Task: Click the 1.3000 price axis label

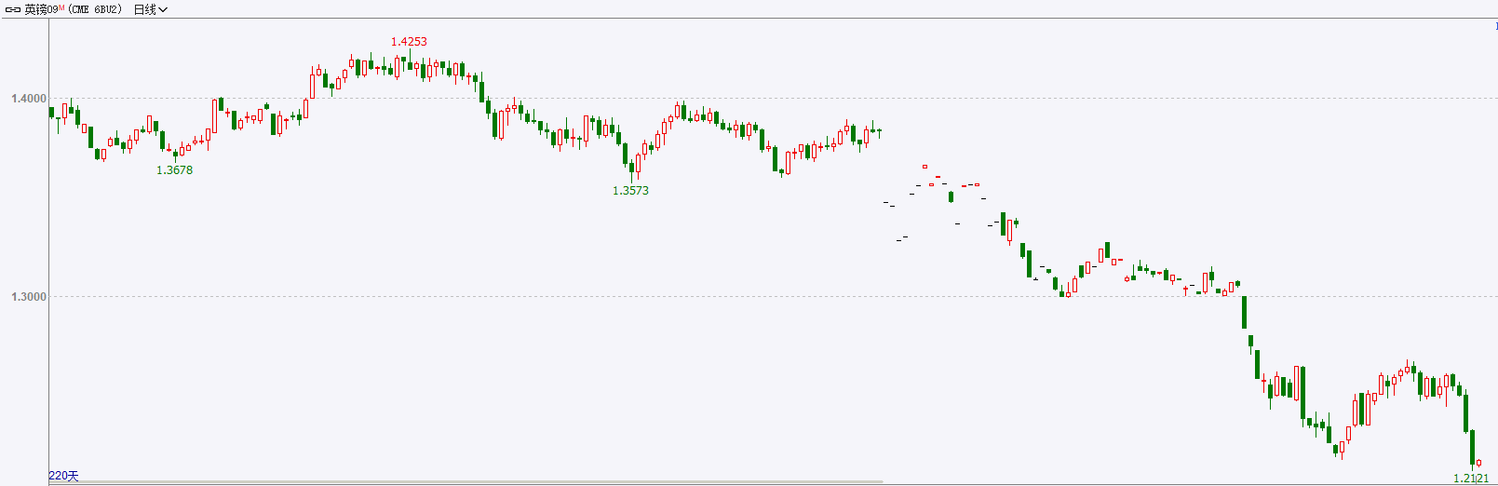Action: [x=28, y=297]
